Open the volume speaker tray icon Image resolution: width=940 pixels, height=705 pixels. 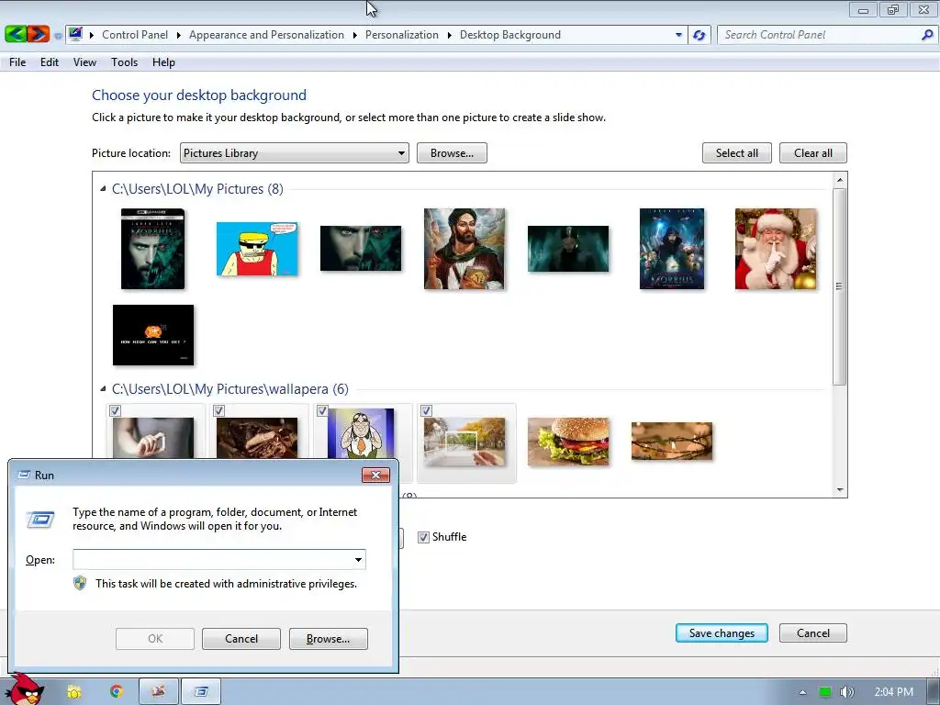coord(846,692)
